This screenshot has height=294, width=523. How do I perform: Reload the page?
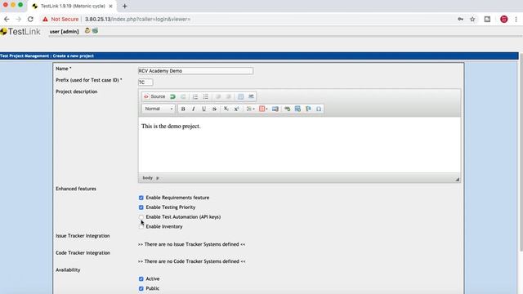[30, 20]
